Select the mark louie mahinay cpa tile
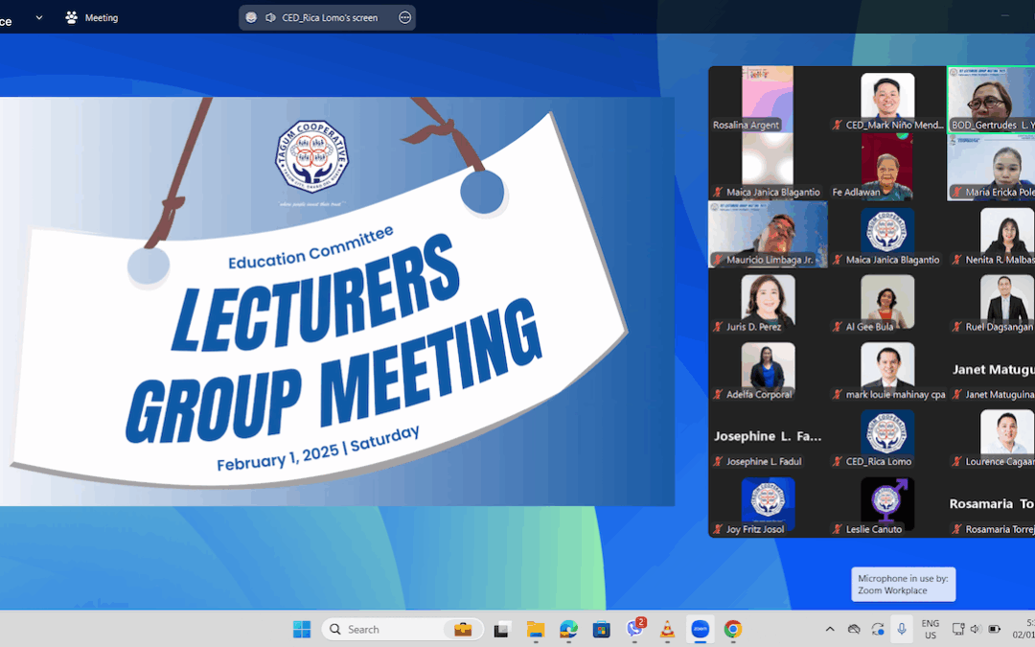This screenshot has height=647, width=1035. [887, 370]
